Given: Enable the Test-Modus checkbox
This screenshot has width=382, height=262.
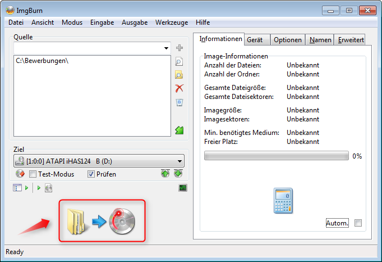Looking at the screenshot, I should pos(33,174).
